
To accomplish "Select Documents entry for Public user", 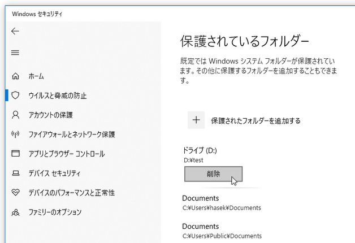I will (200, 227).
